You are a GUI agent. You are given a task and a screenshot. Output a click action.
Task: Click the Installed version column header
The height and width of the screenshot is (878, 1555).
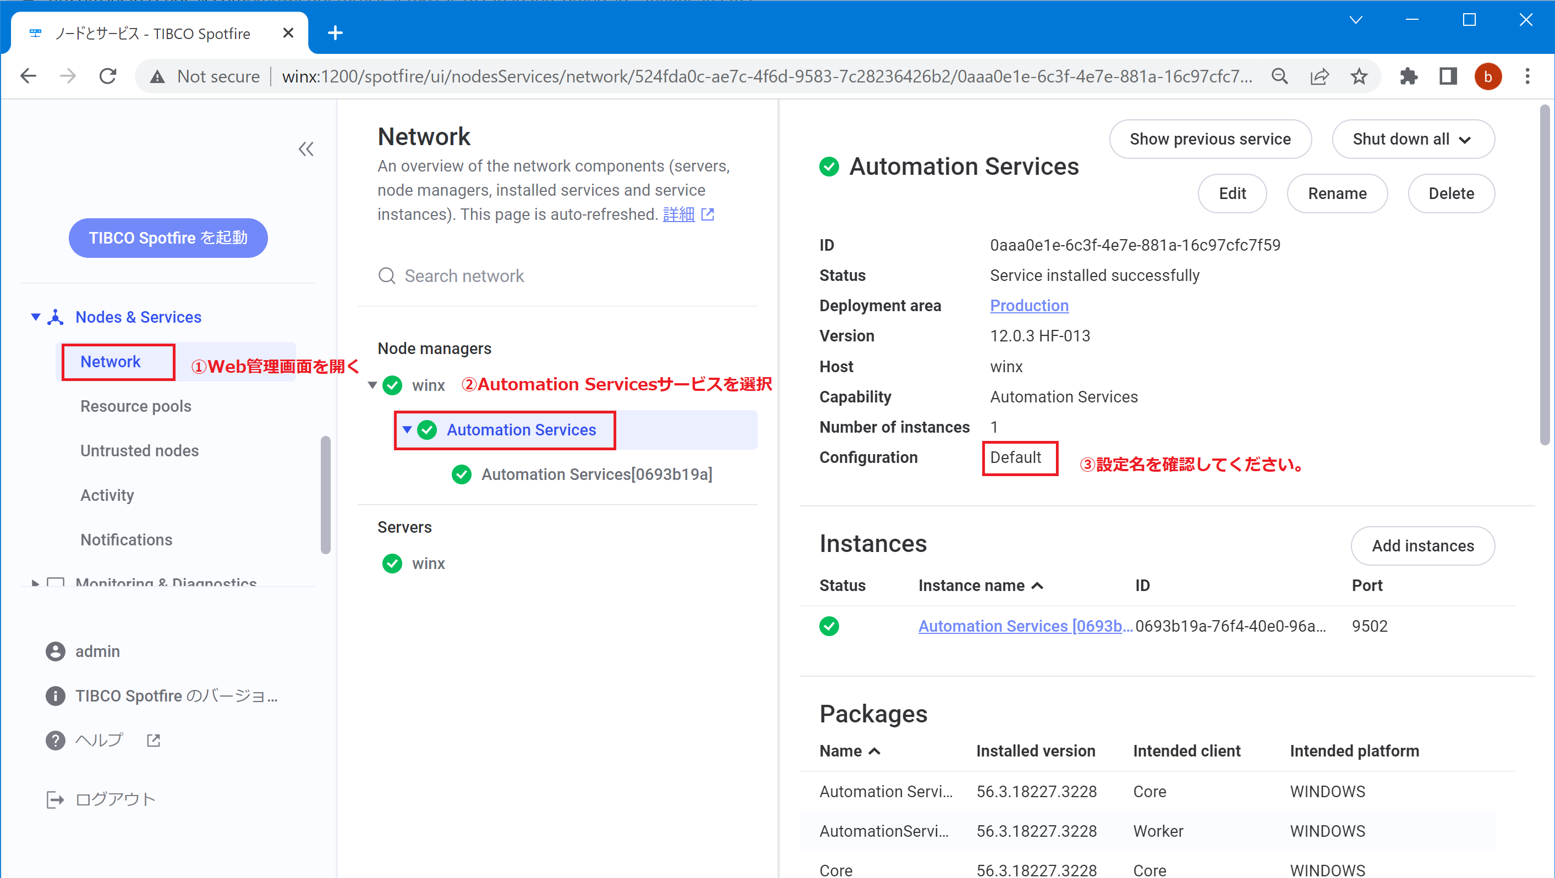(1035, 751)
